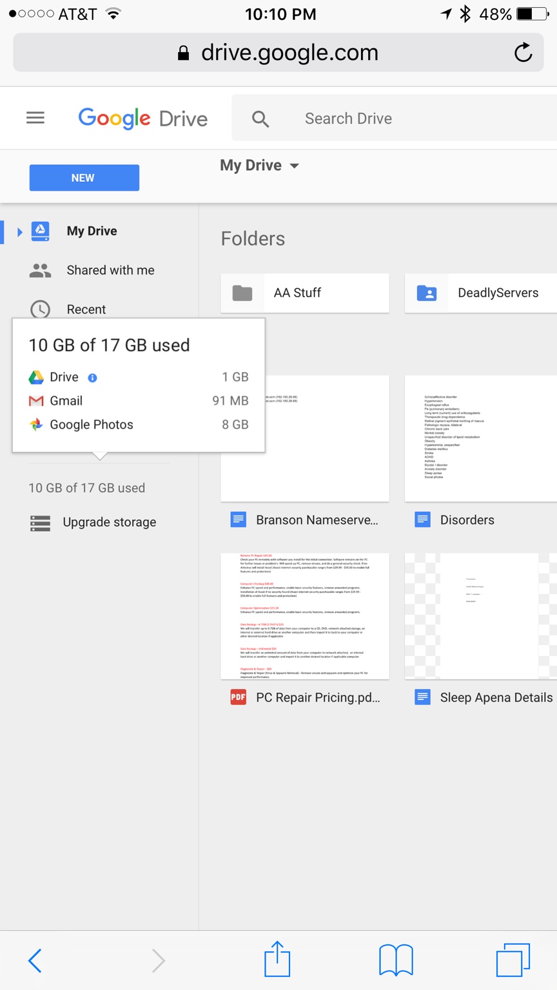Open the My Drive header dropdown
Image resolution: width=557 pixels, height=990 pixels.
point(260,166)
